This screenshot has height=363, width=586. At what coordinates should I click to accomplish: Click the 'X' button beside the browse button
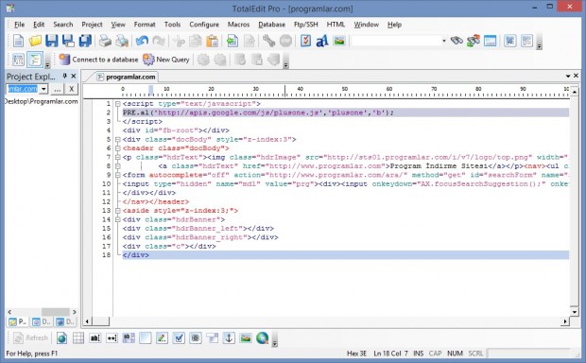pos(71,89)
